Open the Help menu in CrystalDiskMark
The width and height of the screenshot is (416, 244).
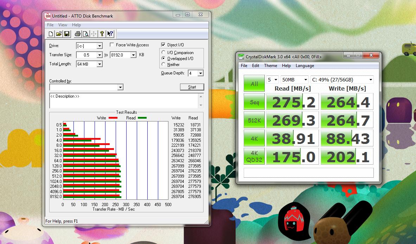click(286, 66)
